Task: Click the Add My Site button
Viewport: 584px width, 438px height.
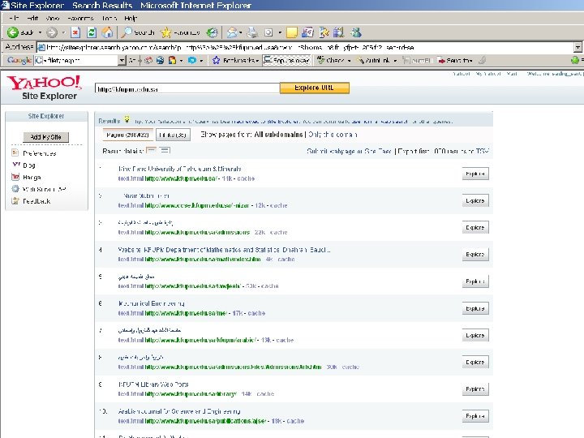Action: coord(45,137)
